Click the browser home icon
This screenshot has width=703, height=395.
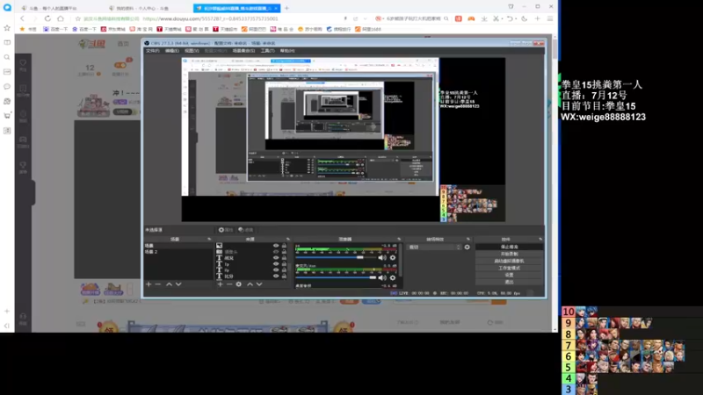pyautogui.click(x=61, y=18)
